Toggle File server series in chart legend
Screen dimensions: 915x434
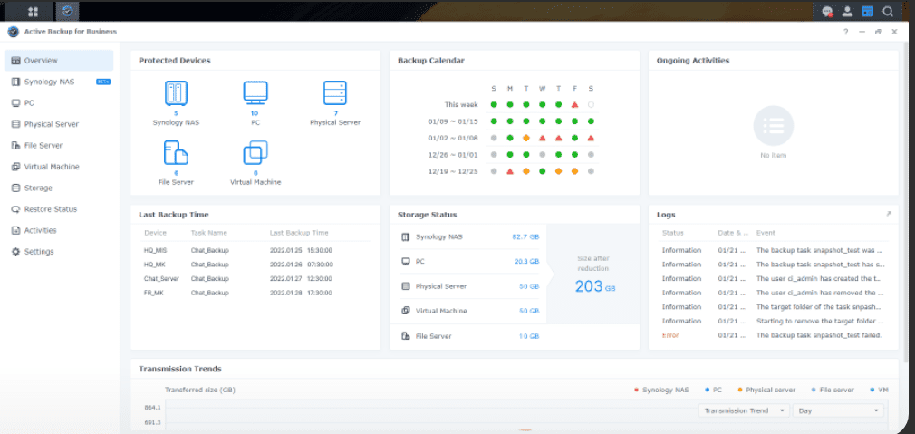tap(833, 390)
